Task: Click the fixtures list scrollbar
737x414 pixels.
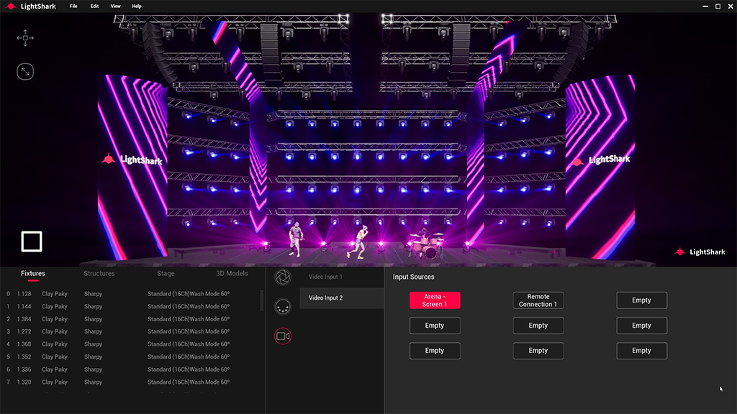Action: 261,300
